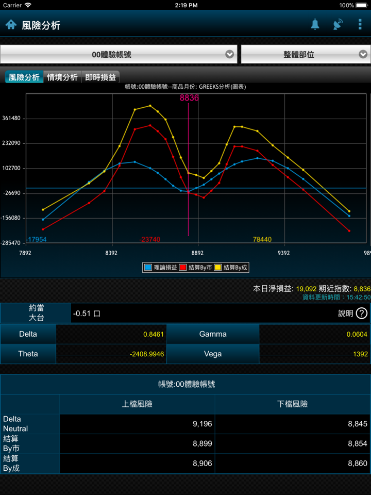This screenshot has height=495, width=371.
Task: Switch to the 情境分析 tab
Action: [62, 77]
